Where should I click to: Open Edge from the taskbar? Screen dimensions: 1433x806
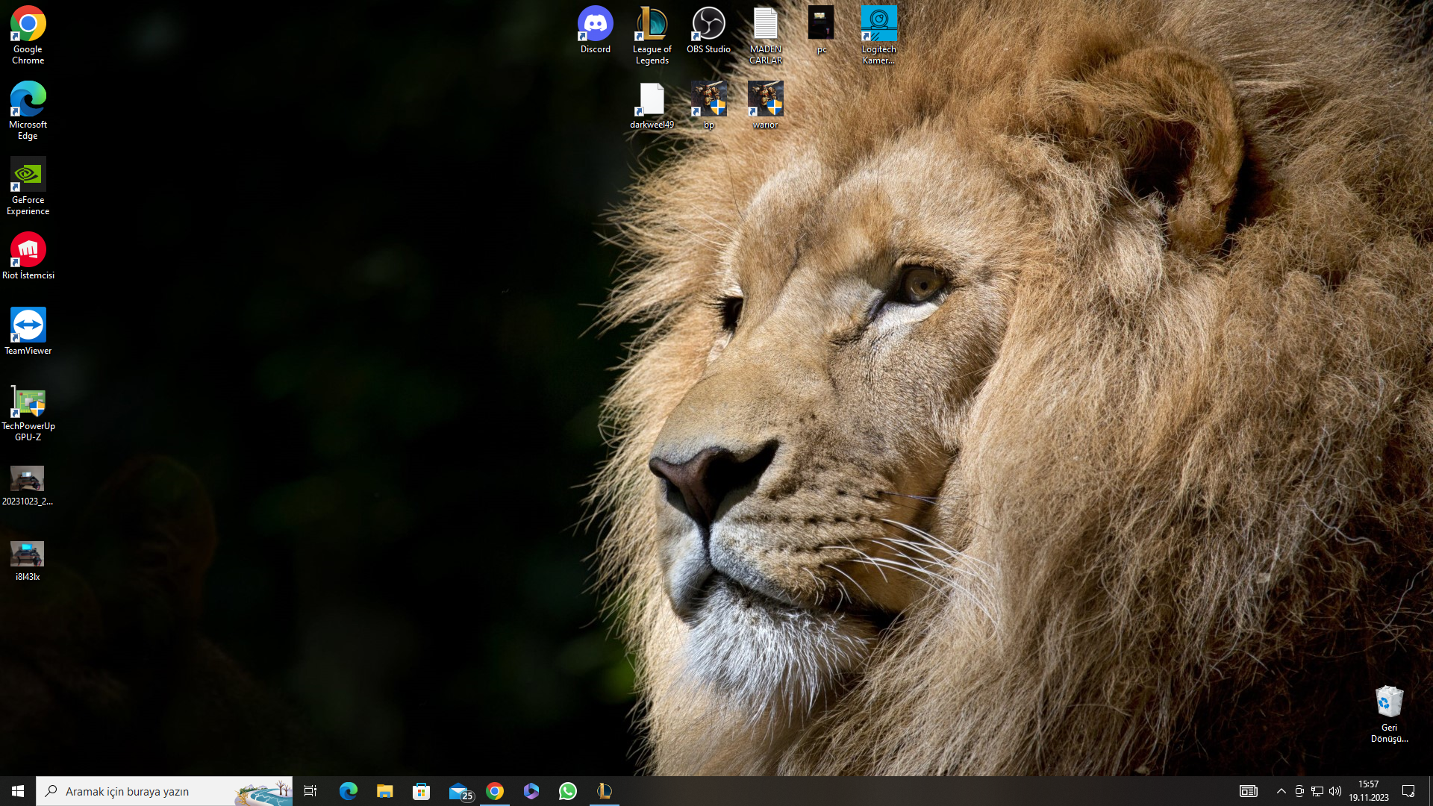point(349,791)
